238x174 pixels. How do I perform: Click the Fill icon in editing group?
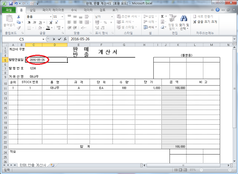pos(162,22)
